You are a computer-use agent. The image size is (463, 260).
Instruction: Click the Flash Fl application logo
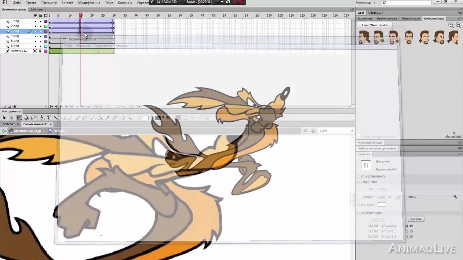(5, 3)
